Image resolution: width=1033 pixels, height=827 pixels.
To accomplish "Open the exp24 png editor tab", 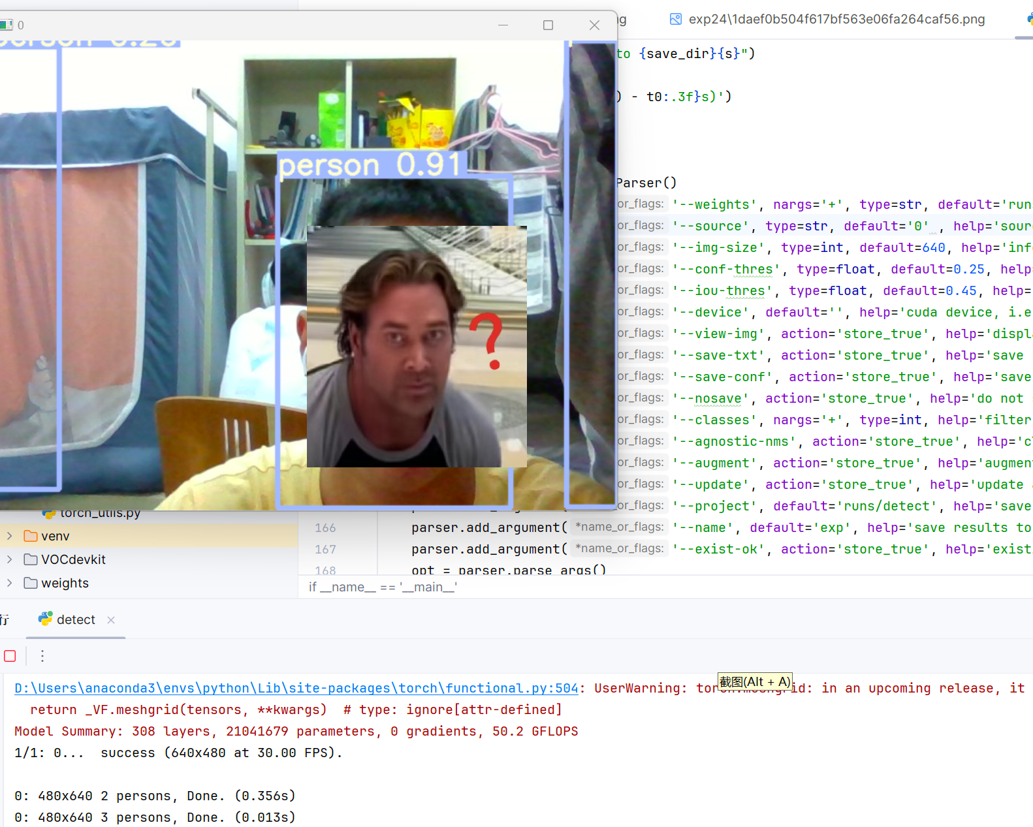I will pos(836,20).
